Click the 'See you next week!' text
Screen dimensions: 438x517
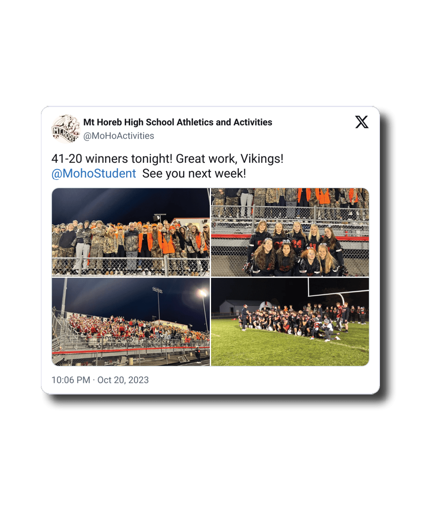(x=194, y=174)
